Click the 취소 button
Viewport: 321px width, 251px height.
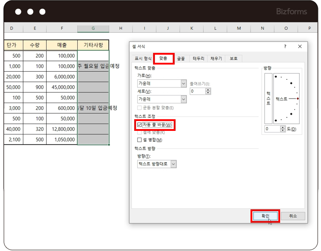click(x=293, y=216)
